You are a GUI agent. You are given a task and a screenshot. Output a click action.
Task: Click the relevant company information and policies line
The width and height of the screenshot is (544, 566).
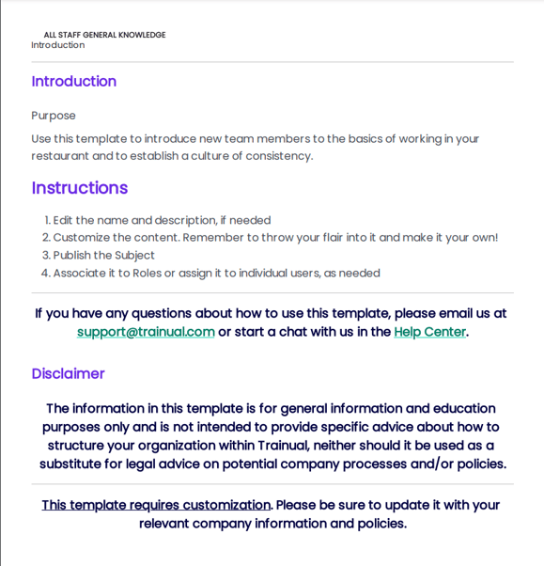coord(273,524)
